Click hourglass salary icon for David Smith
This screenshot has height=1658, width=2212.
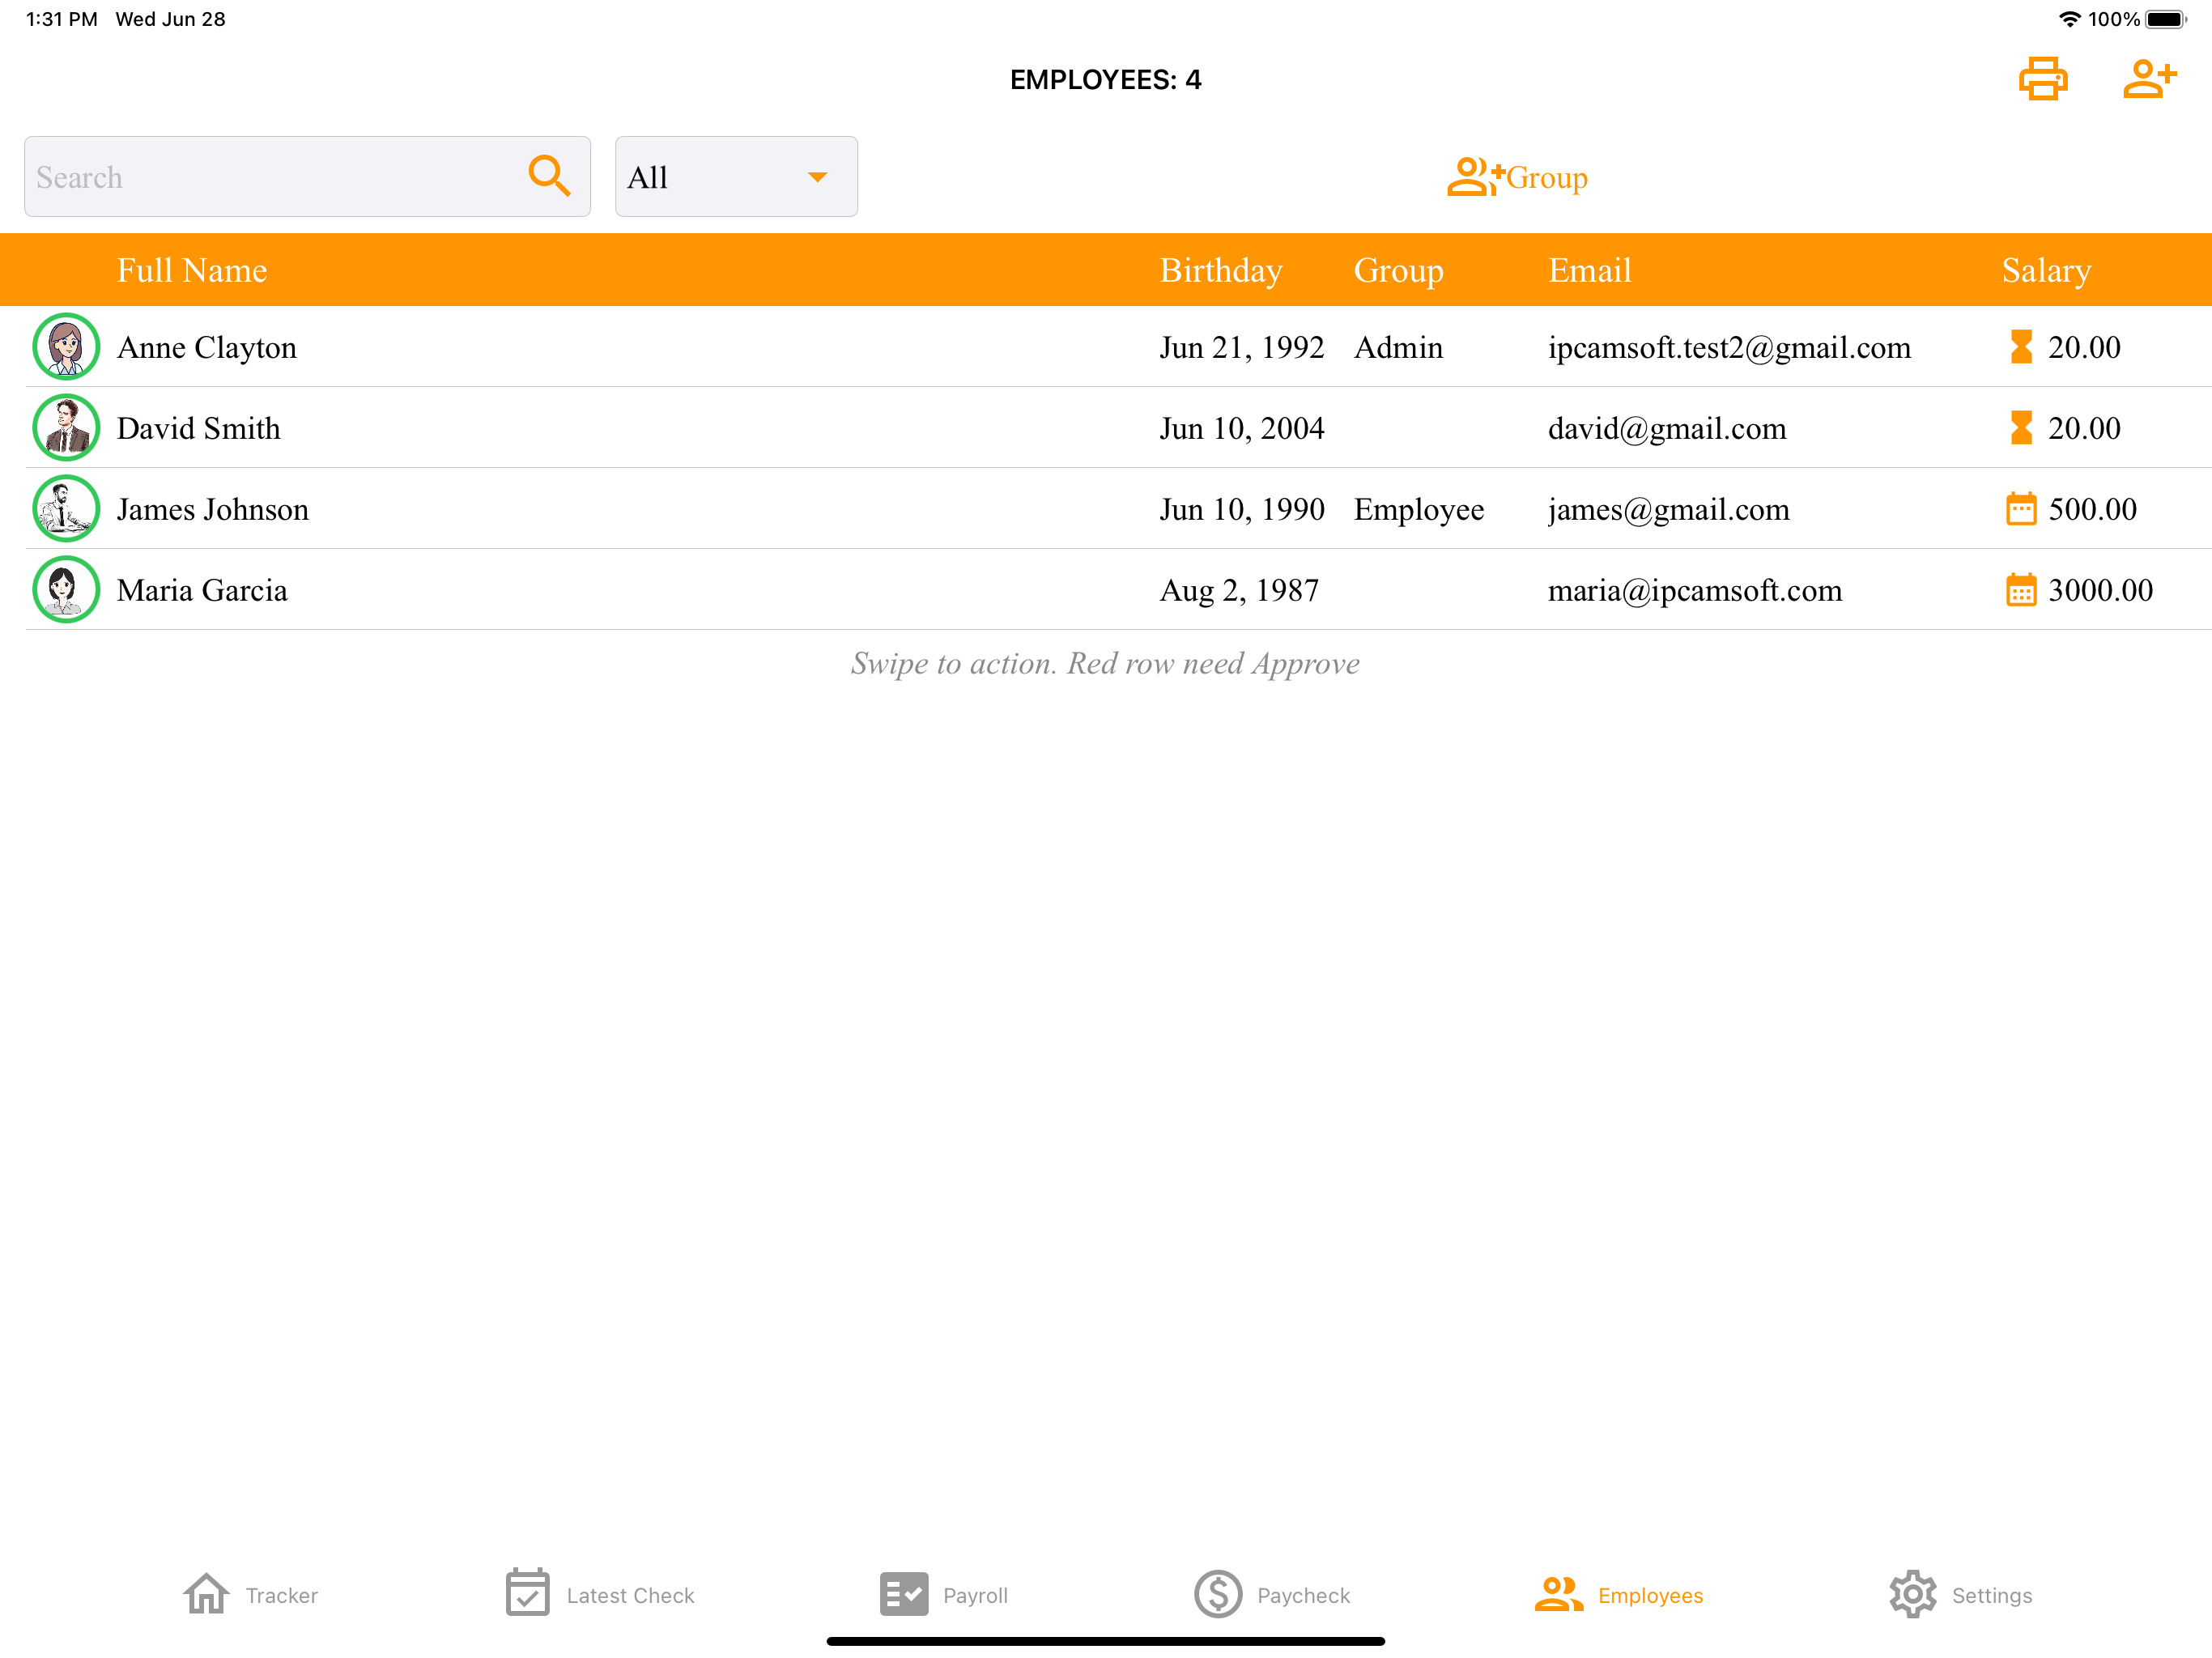(x=2021, y=428)
